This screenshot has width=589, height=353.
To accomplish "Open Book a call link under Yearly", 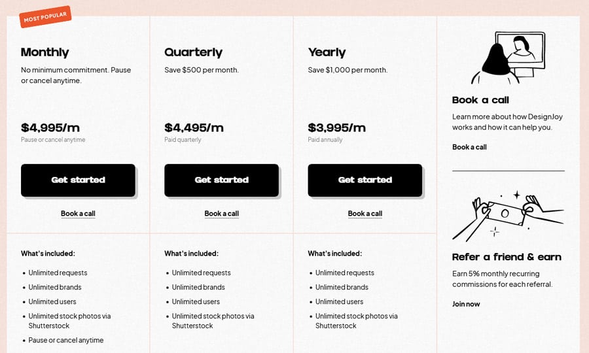I will [x=365, y=214].
